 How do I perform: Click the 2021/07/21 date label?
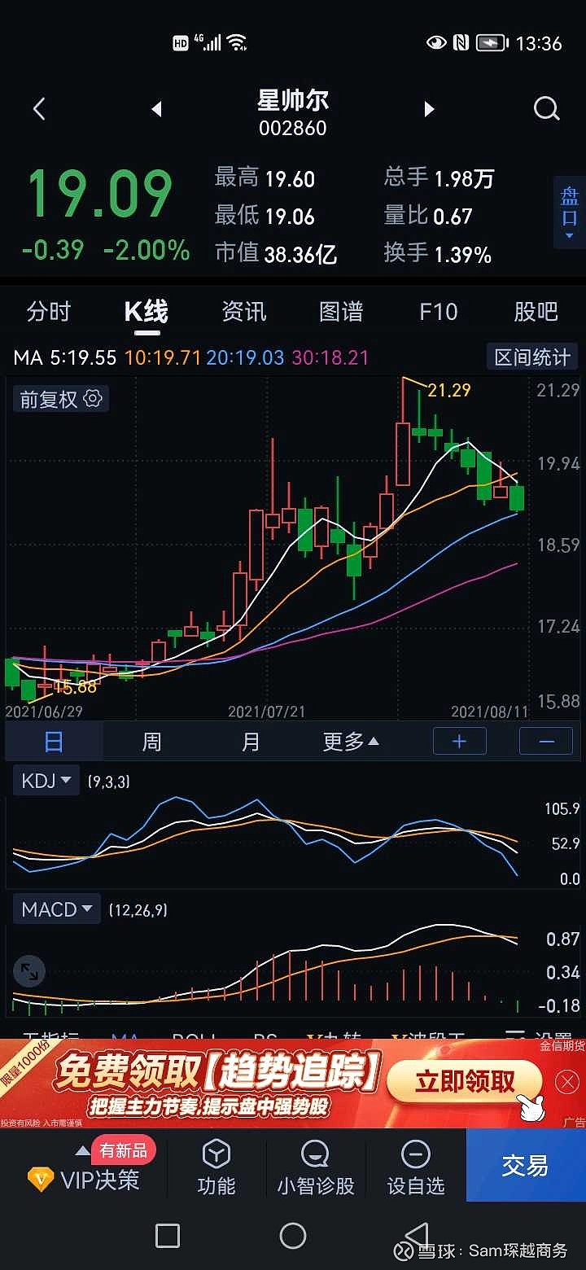(267, 712)
